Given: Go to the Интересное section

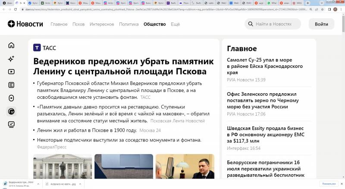Looking at the screenshot, I should [102, 24].
